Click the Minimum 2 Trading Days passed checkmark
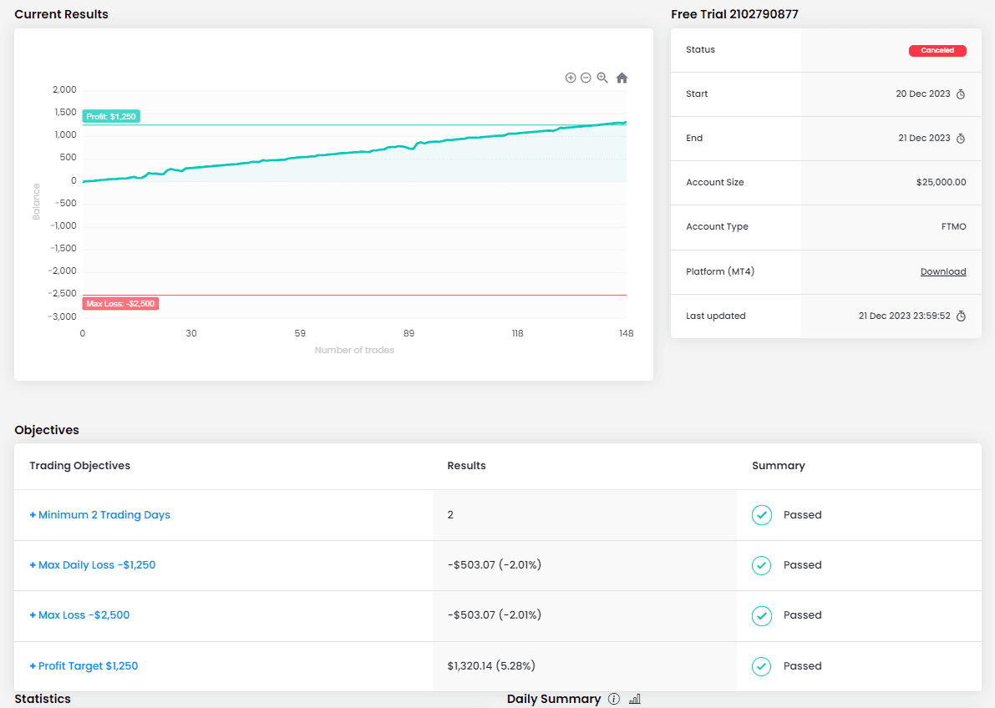 pyautogui.click(x=761, y=515)
